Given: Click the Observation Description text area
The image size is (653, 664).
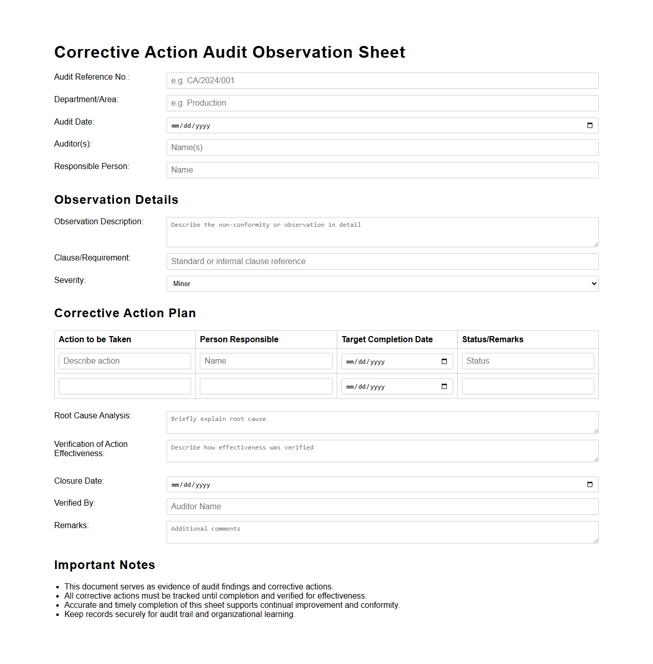Looking at the screenshot, I should (x=382, y=232).
